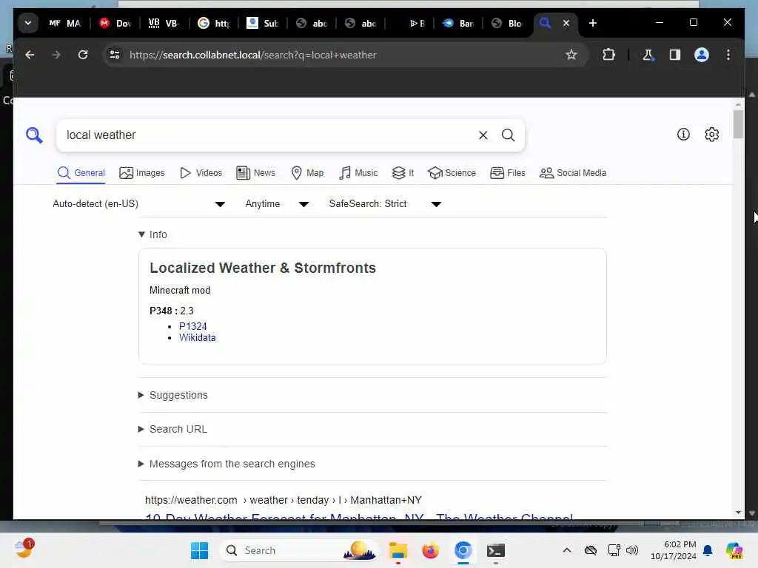
Task: Click the page vertical scrollbar thumb
Action: click(738, 124)
